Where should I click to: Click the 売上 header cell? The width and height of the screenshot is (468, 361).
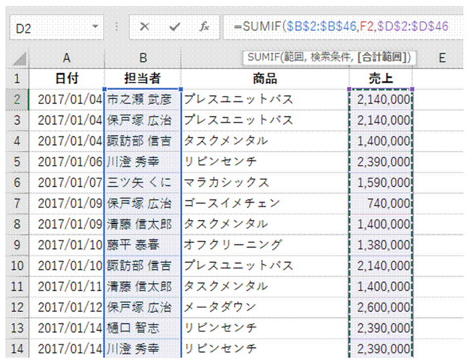[381, 79]
